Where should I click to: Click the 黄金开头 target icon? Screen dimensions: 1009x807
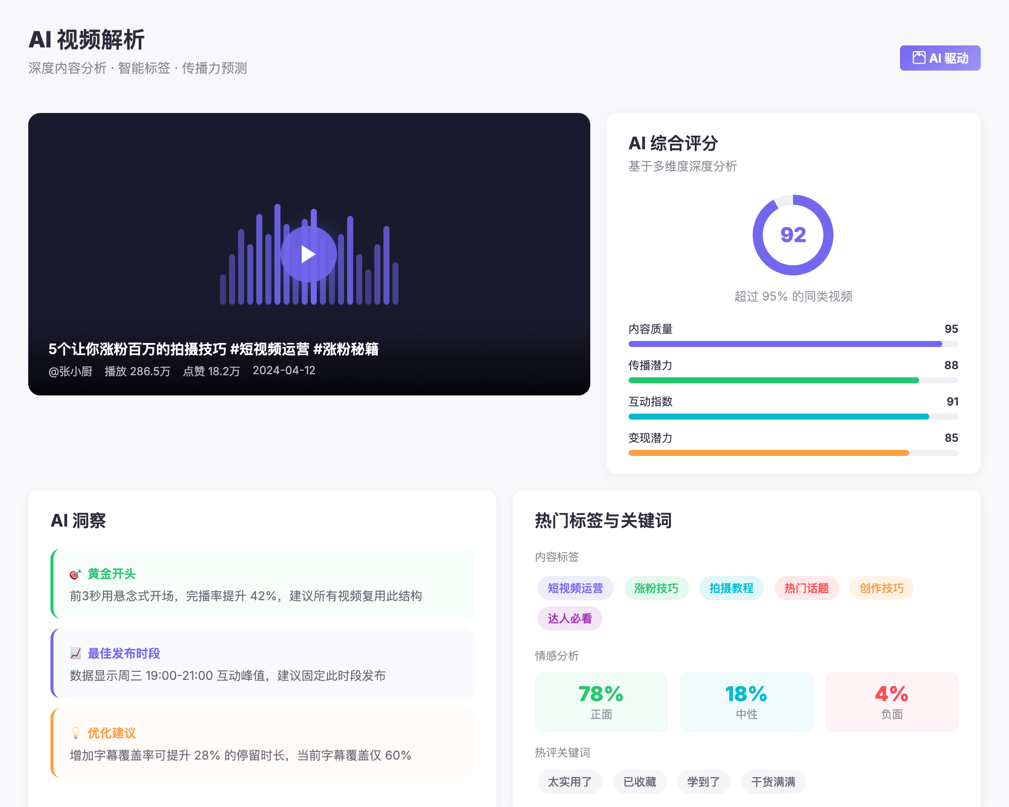(75, 573)
